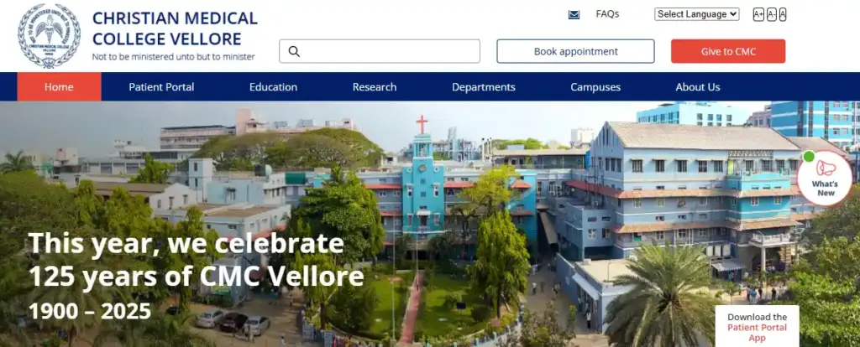Open the mail envelope icon
Screen dimensions: 860x347
574,15
